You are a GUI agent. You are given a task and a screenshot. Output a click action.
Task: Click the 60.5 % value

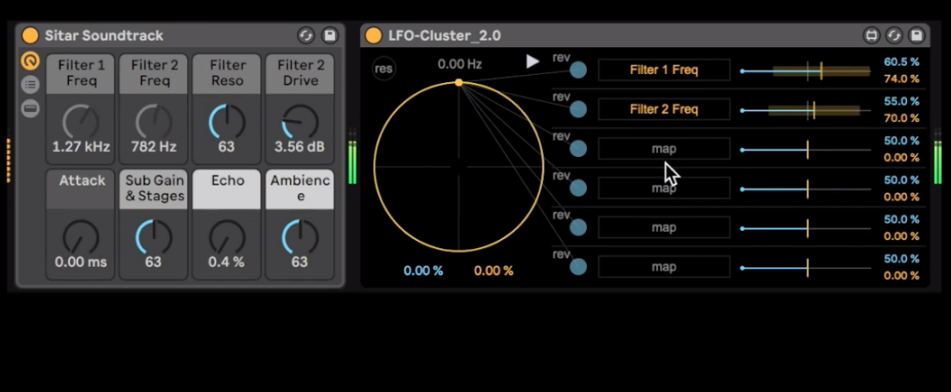[x=901, y=62]
